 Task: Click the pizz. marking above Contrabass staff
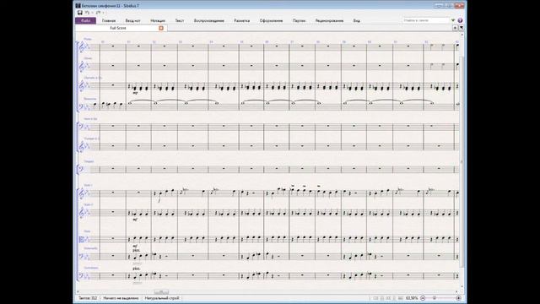coord(137,269)
